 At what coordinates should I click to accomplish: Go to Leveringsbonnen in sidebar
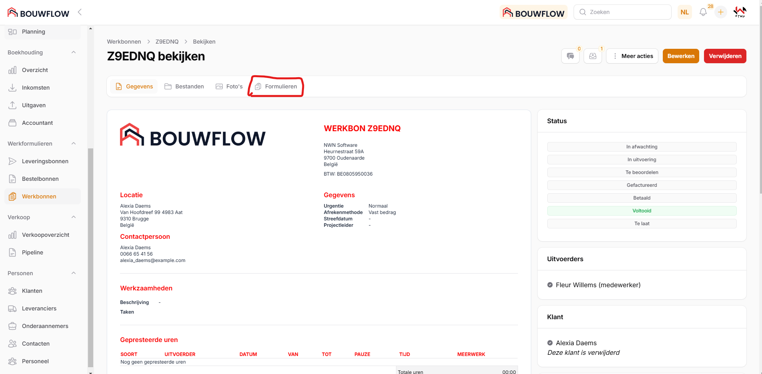[x=45, y=161]
